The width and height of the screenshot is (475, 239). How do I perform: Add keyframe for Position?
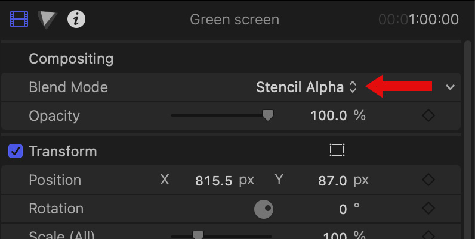click(428, 180)
